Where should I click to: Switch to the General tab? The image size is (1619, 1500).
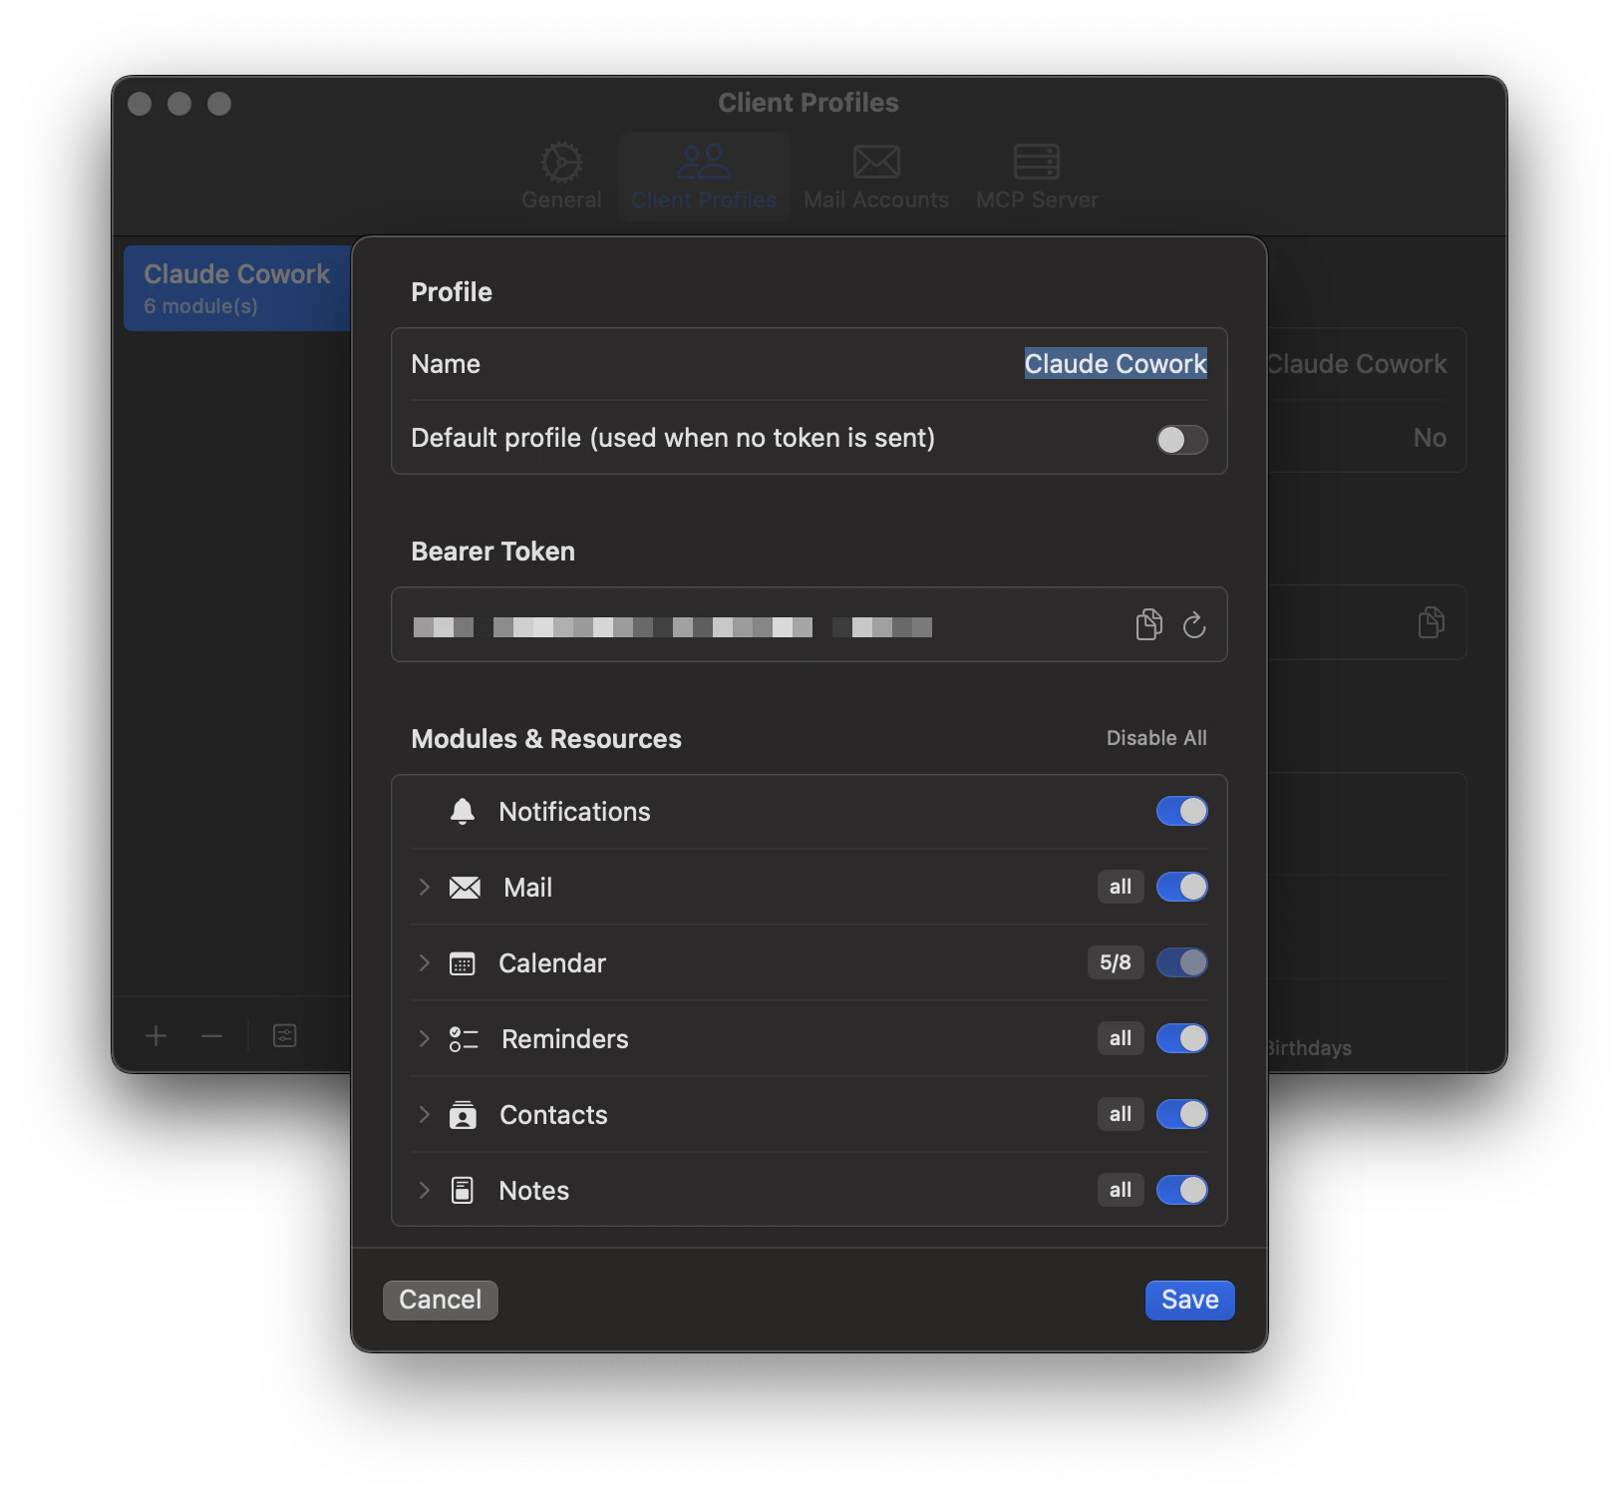click(561, 176)
